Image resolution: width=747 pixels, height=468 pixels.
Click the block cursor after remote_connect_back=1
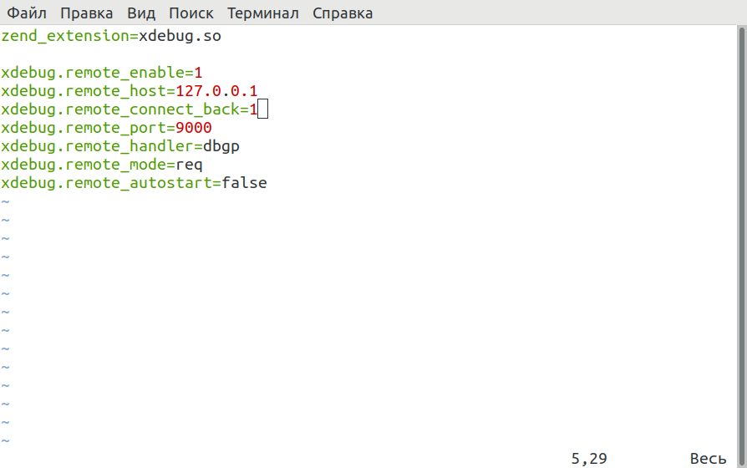point(262,109)
